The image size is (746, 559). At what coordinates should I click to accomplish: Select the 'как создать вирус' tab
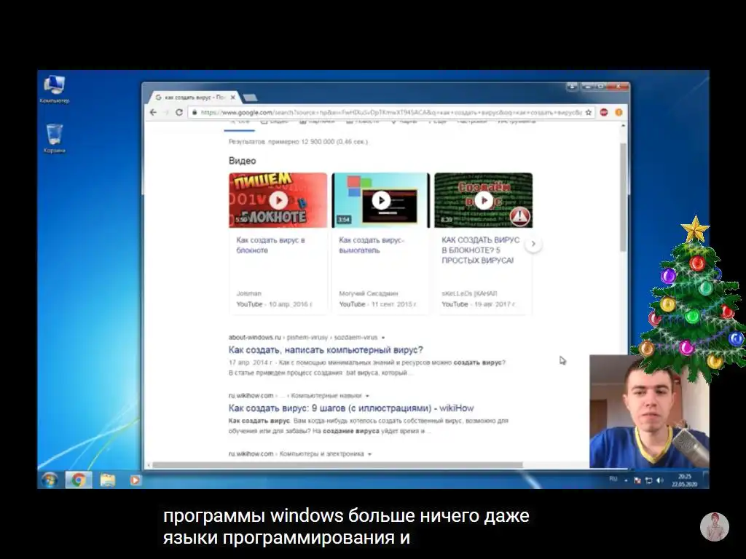tap(195, 98)
